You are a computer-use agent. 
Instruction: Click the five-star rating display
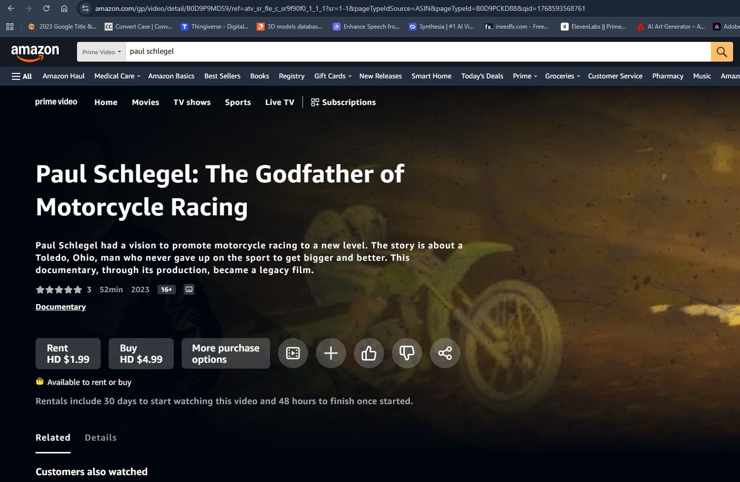59,289
